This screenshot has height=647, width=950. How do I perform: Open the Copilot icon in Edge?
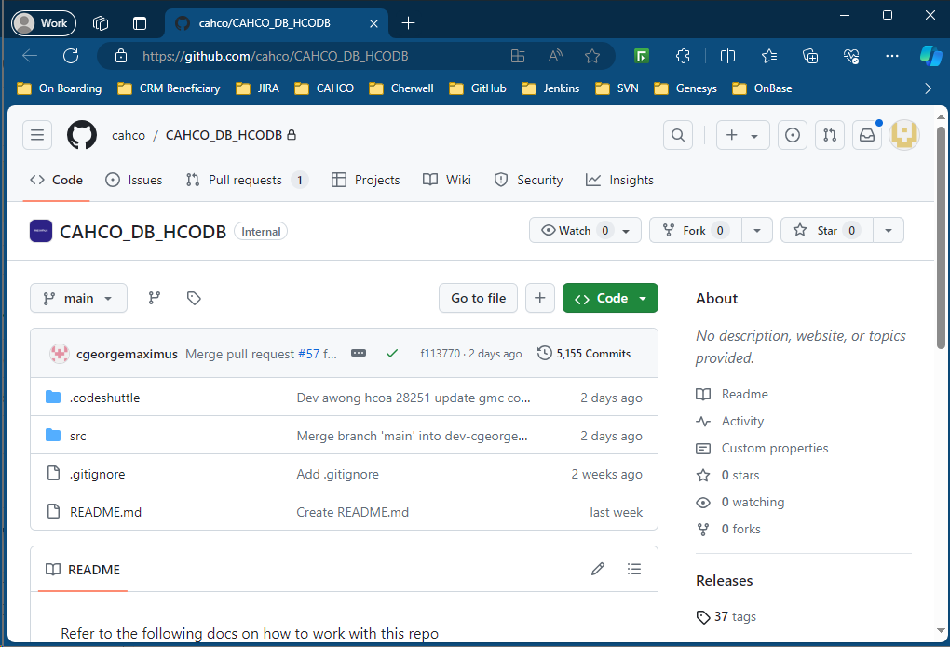click(x=930, y=56)
